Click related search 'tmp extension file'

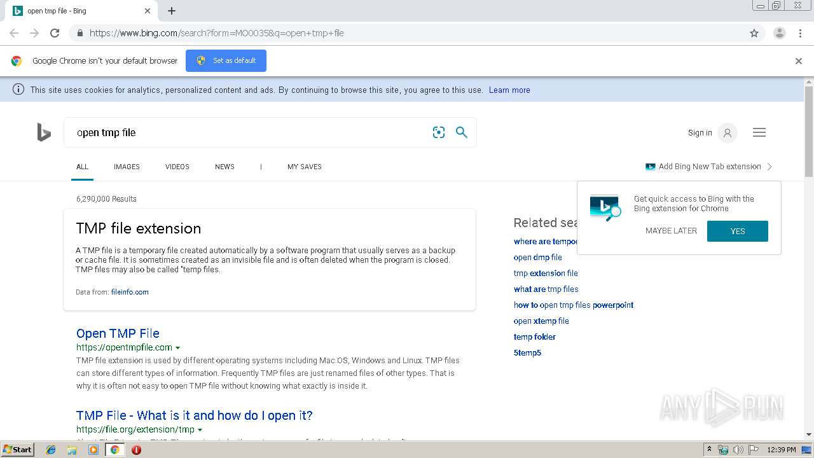pos(546,274)
